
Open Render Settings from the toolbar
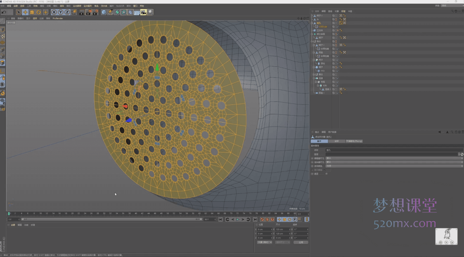96,12
